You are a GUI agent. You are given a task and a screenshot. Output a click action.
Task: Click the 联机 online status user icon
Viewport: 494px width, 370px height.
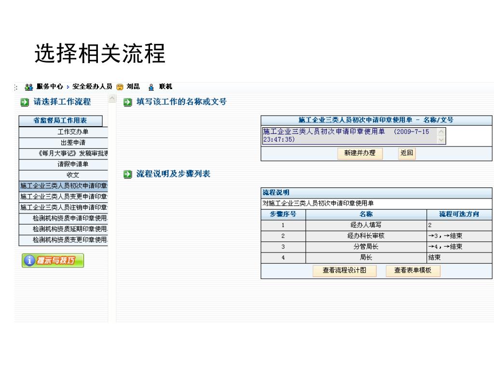pos(151,87)
